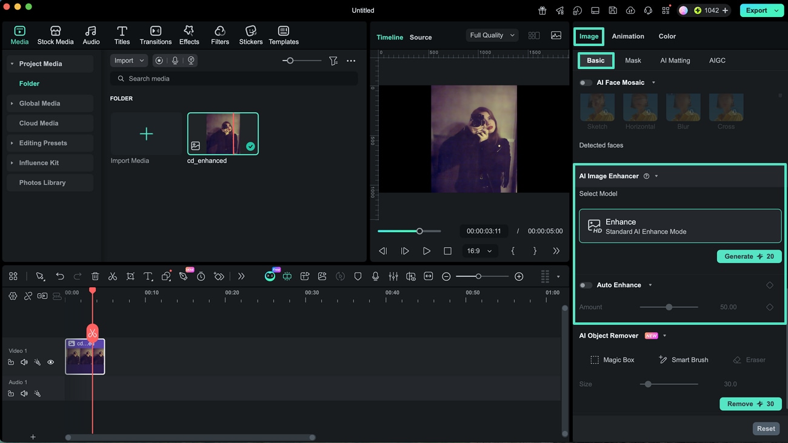Hide Video 1 track with the eye icon
Image resolution: width=788 pixels, height=443 pixels.
tap(51, 362)
